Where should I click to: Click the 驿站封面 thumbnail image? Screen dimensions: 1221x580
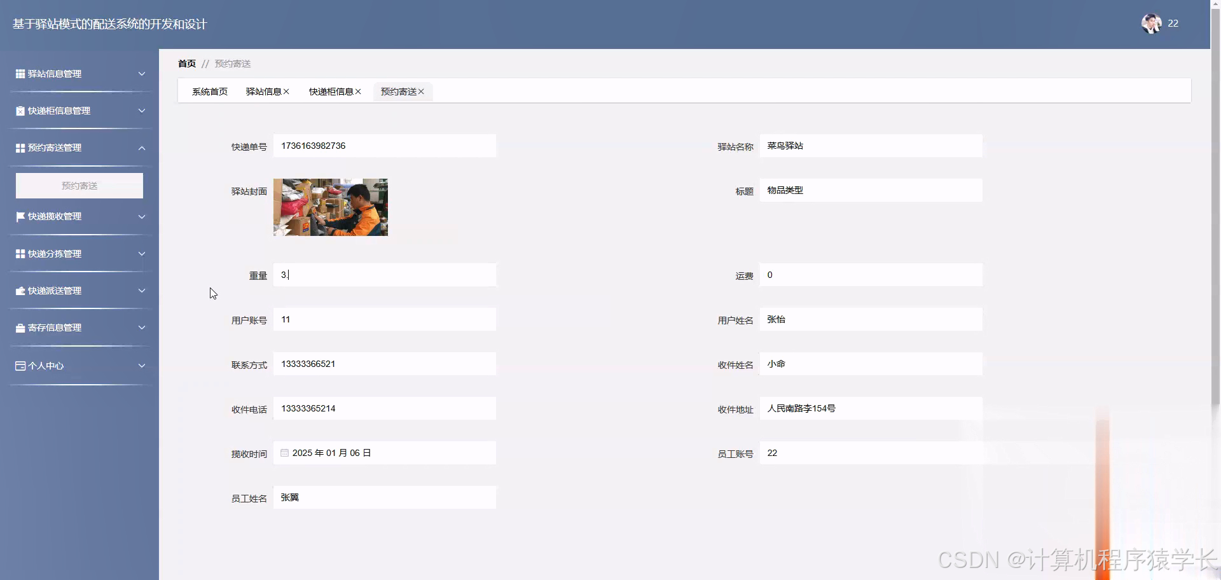(x=331, y=207)
